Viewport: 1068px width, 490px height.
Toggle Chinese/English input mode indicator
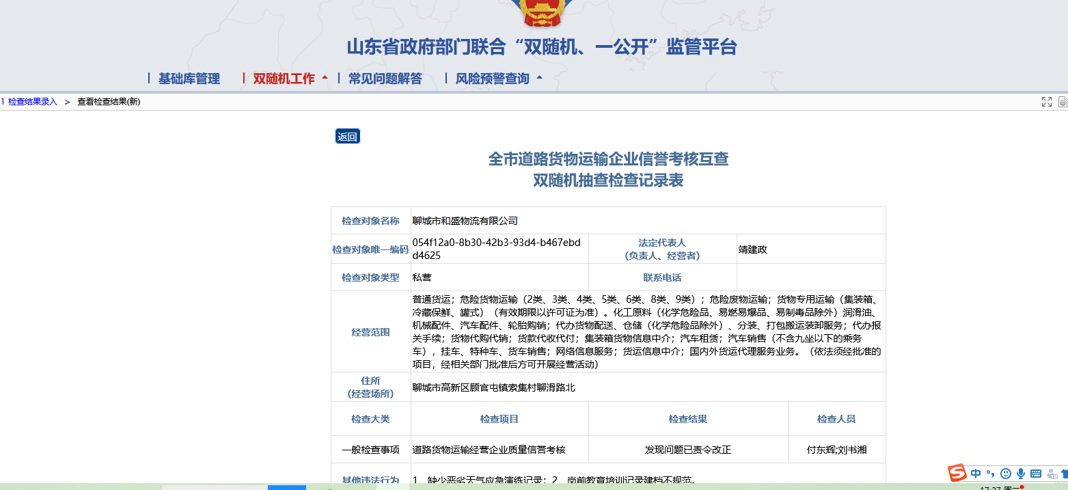976,474
